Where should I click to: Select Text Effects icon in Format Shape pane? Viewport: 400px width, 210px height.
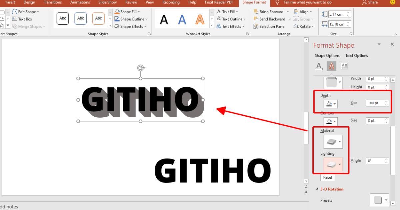click(331, 66)
